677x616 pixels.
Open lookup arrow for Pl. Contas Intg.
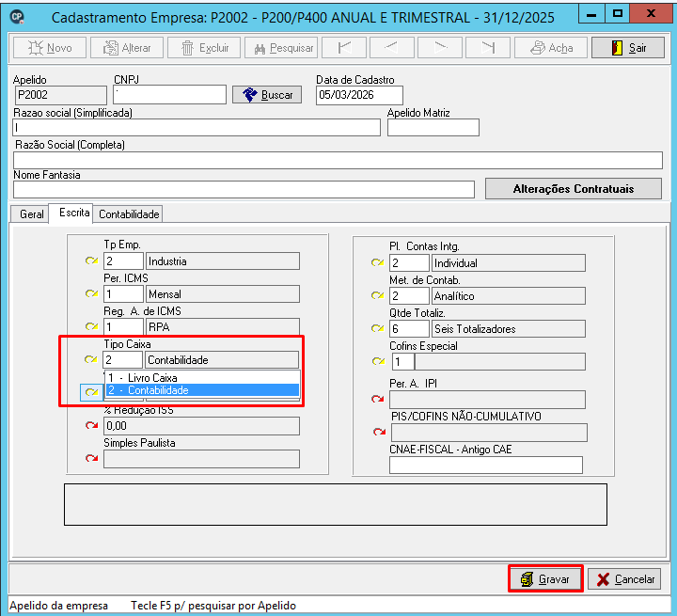tap(377, 262)
